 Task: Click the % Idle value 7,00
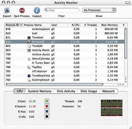click(x=32, y=117)
